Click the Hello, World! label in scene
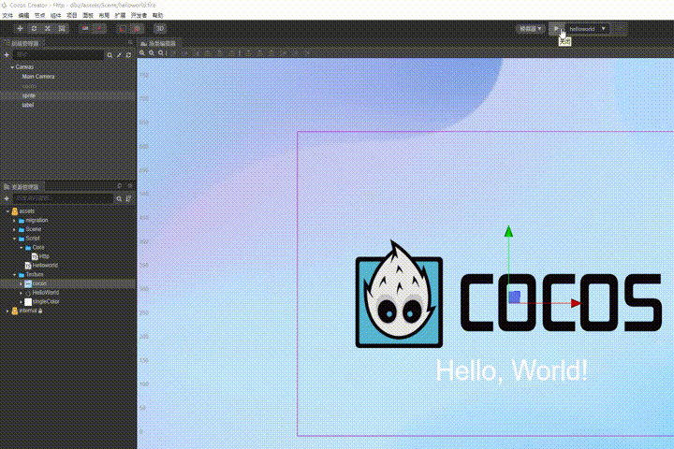This screenshot has width=674, height=449. pyautogui.click(x=511, y=370)
